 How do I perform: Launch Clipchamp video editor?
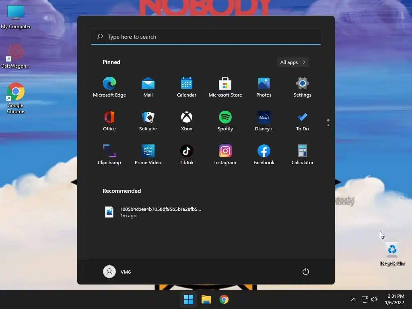click(109, 155)
